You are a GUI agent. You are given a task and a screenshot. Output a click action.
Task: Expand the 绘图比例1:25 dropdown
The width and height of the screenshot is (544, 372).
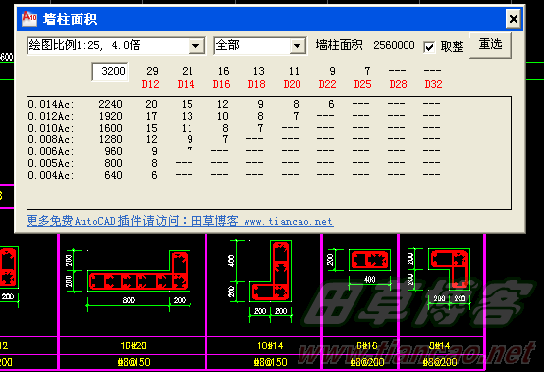tap(196, 46)
